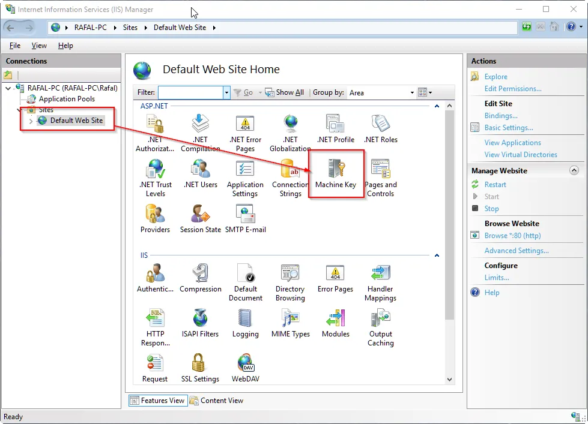Open the IIS Error Pages feature
588x424 pixels.
coord(335,278)
